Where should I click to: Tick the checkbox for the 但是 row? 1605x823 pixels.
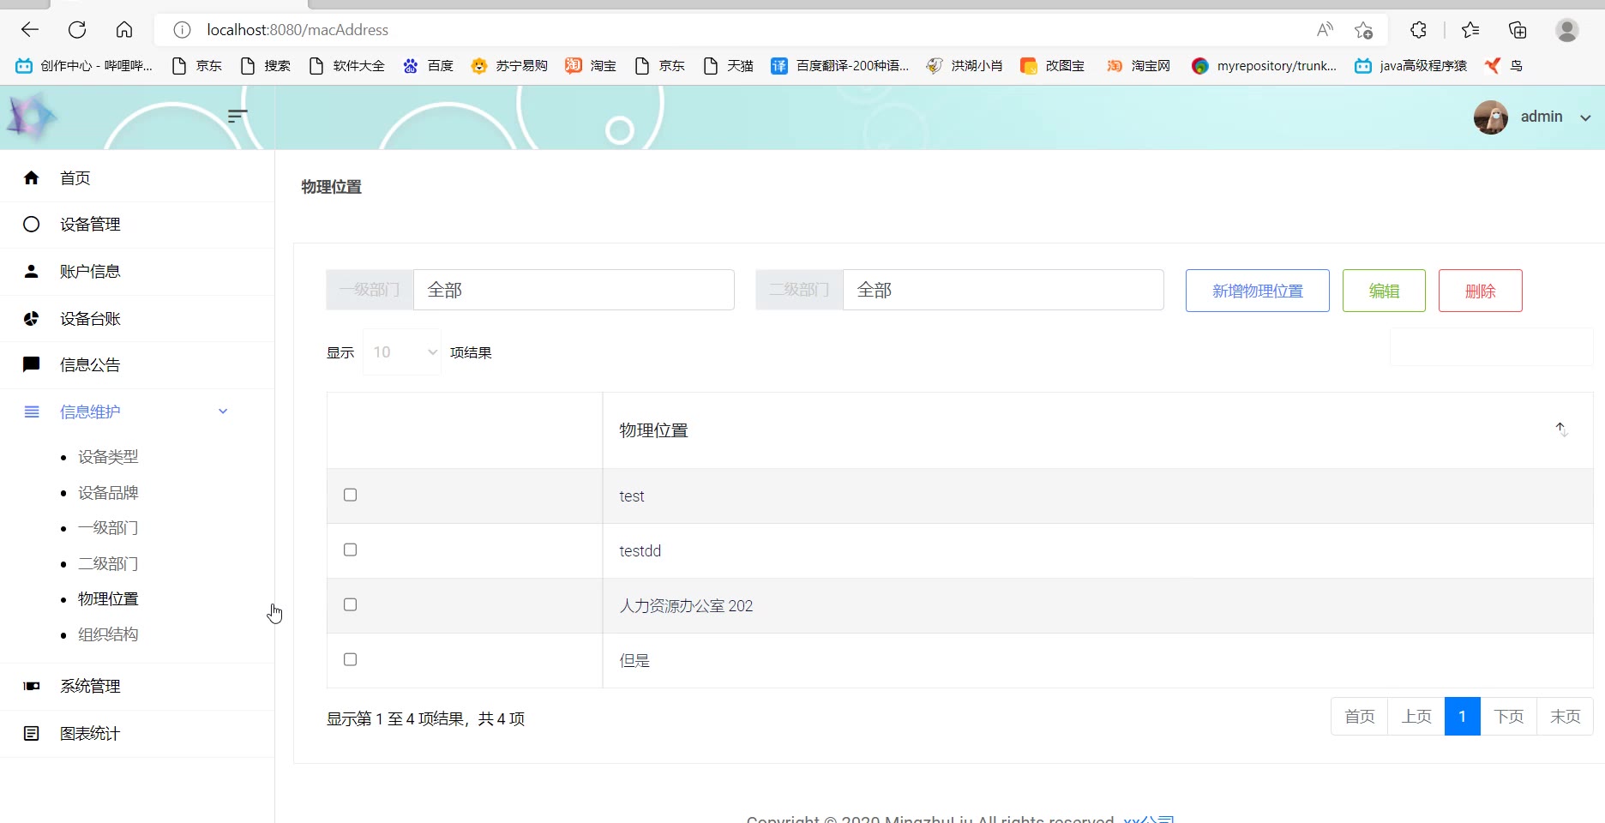click(350, 659)
